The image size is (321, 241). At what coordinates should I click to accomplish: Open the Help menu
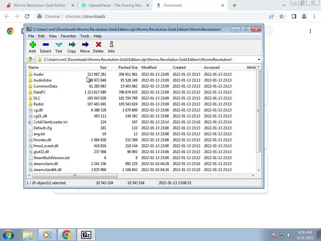(x=98, y=36)
